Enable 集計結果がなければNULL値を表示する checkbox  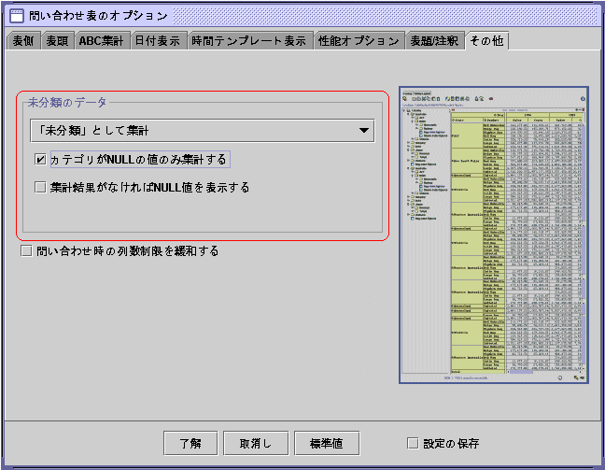click(40, 187)
